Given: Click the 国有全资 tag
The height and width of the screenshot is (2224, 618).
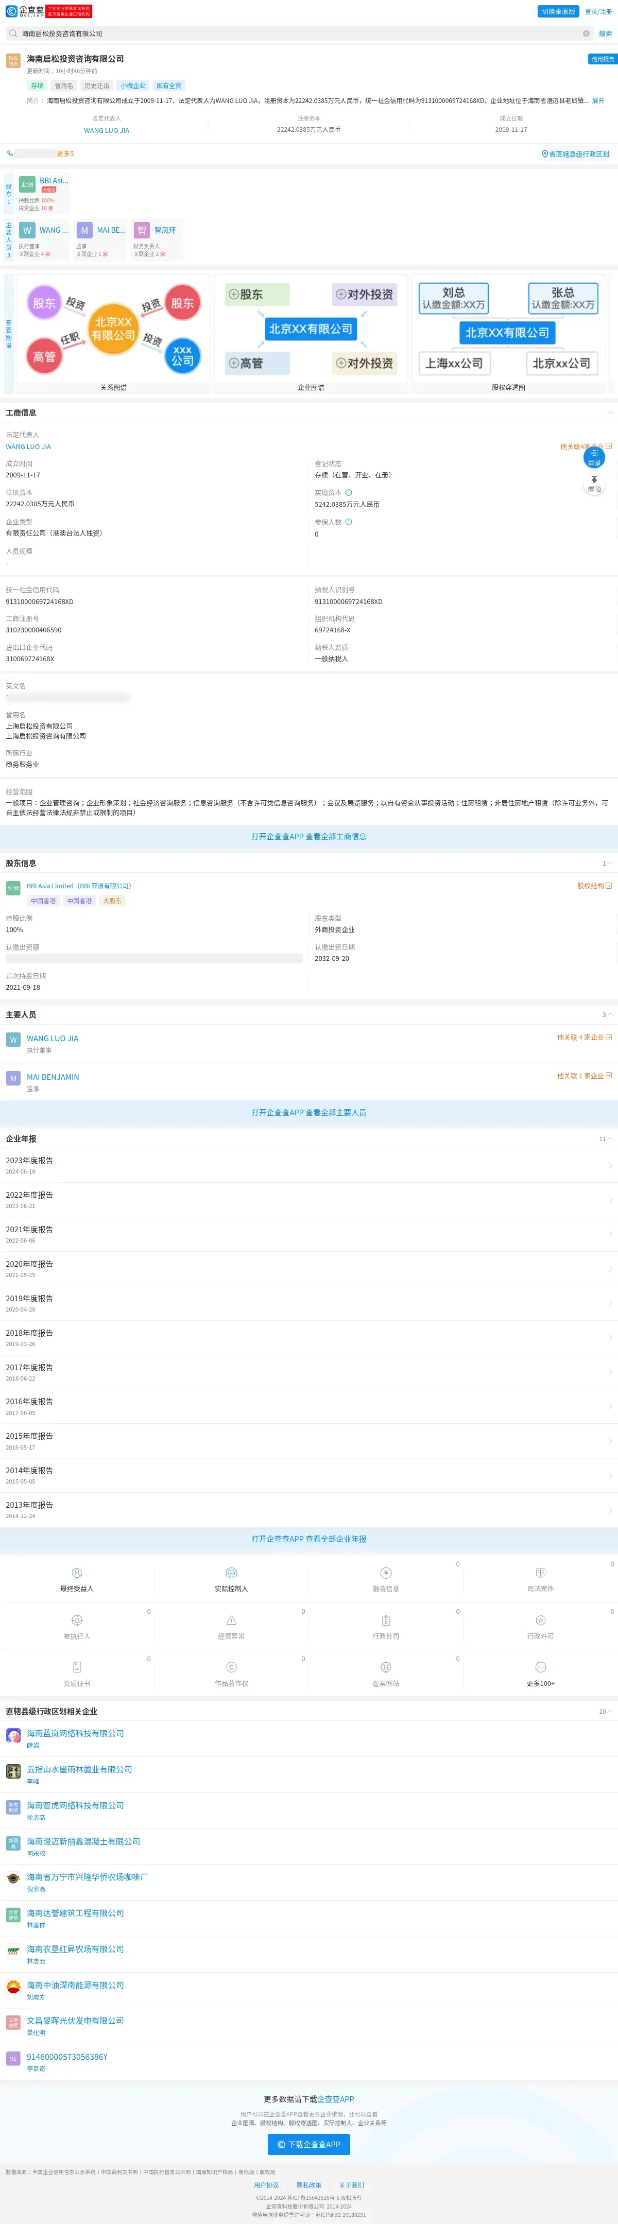Looking at the screenshot, I should 168,85.
